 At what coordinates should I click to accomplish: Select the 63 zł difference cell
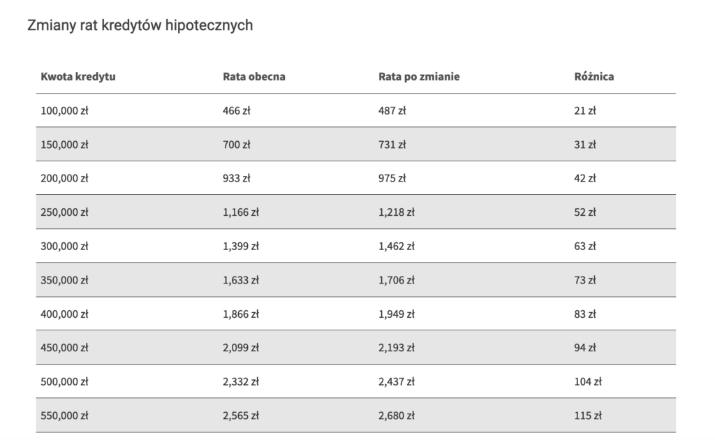584,247
